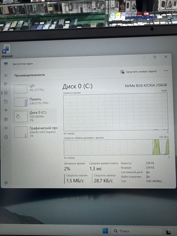Viewport: 177px width, 236px height.
Task: Select the GPU Intel UHD Graphics item
Action: click(x=35, y=132)
